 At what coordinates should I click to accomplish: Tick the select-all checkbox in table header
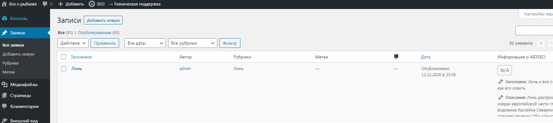64,57
